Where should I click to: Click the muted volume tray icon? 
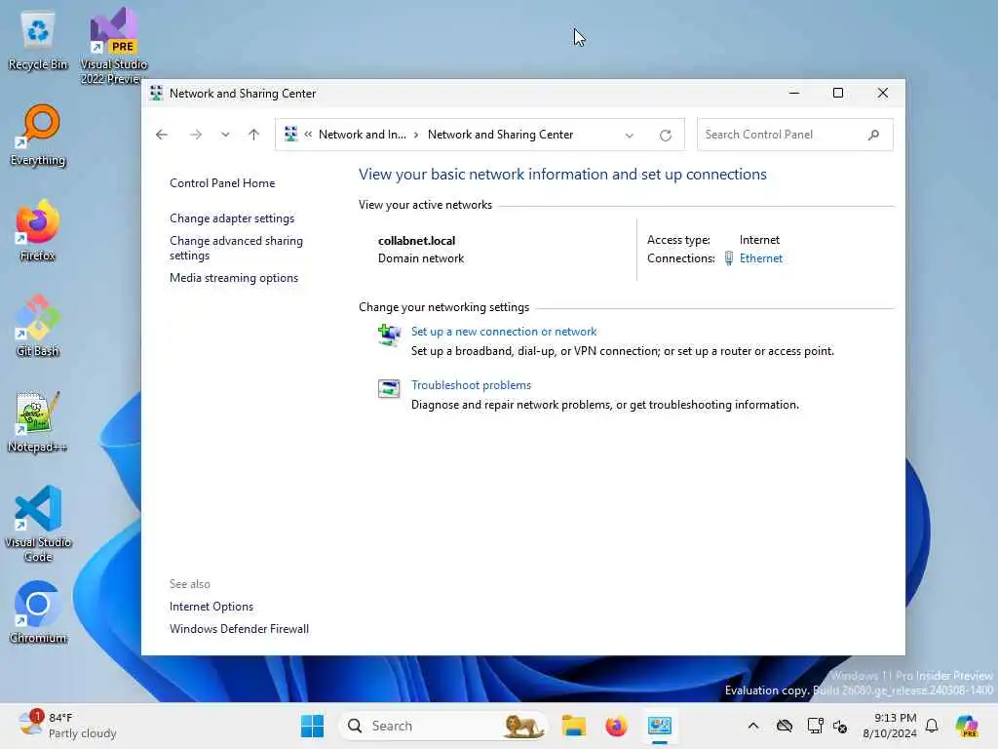click(840, 726)
